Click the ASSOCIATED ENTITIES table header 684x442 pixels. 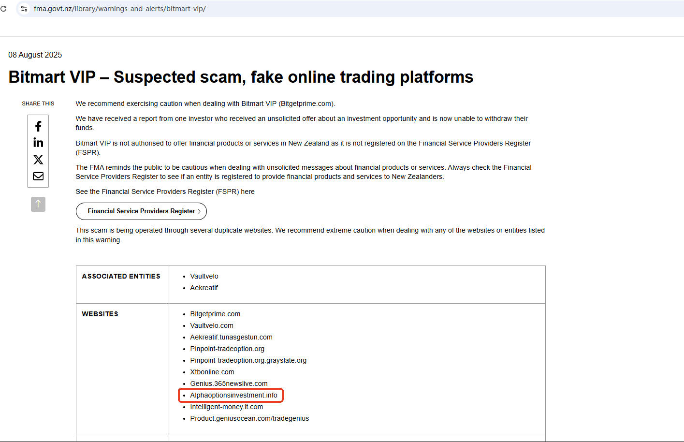coord(121,276)
